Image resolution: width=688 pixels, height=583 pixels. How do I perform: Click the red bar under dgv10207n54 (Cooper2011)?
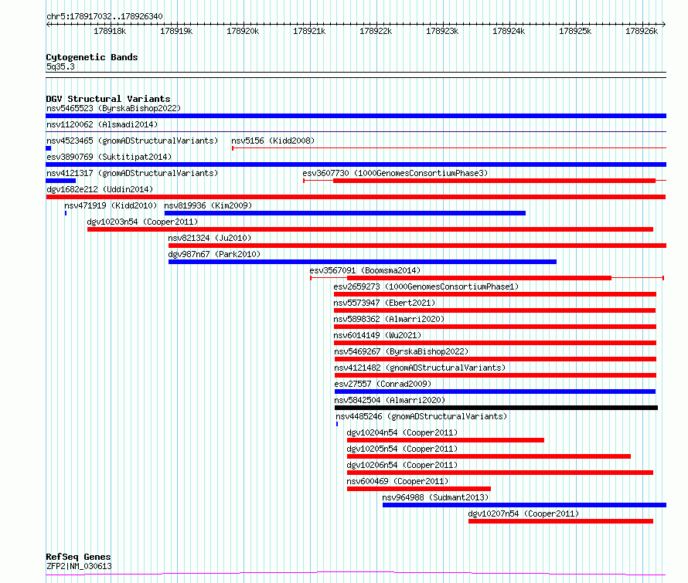tap(560, 521)
